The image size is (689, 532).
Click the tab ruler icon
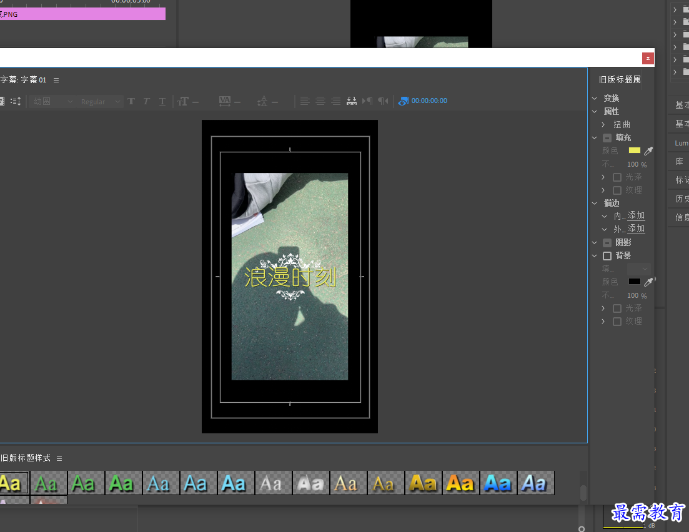pyautogui.click(x=352, y=101)
